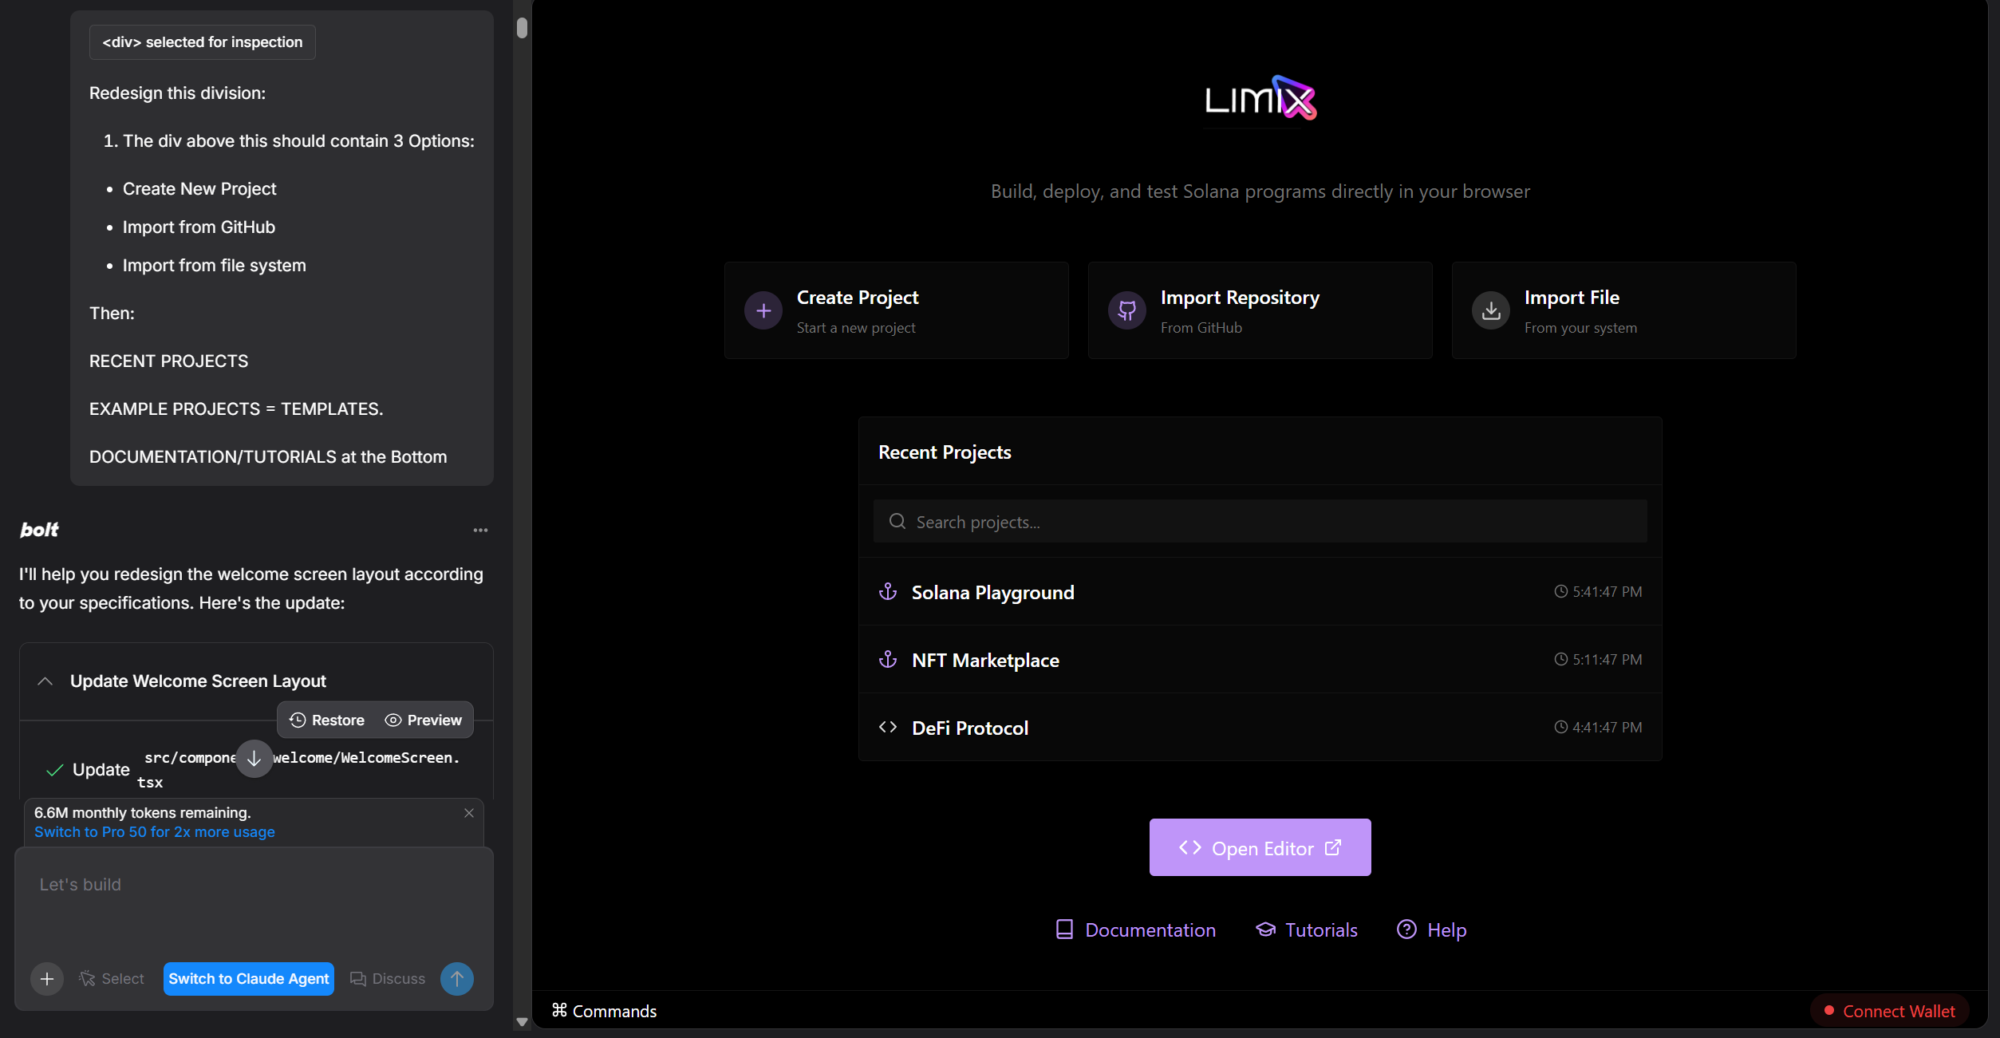Click the LIMIX logo
The height and width of the screenshot is (1038, 2000).
(1260, 98)
